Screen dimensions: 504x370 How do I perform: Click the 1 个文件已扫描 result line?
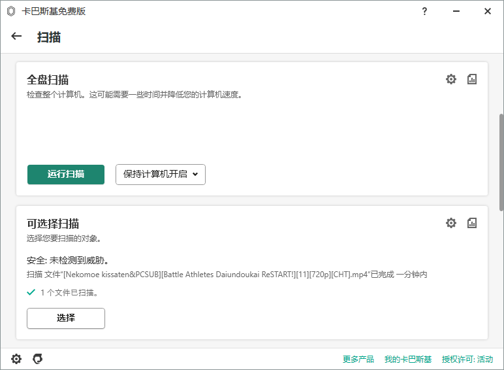pos(69,292)
